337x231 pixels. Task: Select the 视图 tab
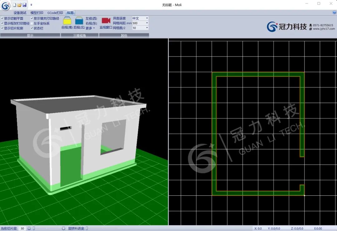(70, 13)
